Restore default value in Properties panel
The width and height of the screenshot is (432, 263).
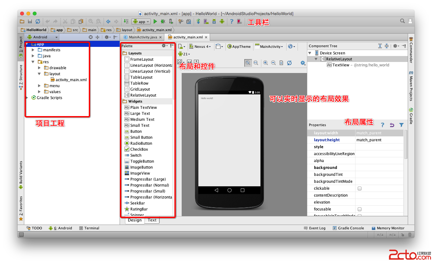click(392, 125)
